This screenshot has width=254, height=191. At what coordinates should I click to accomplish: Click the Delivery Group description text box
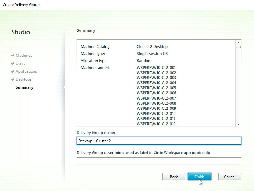159,161
